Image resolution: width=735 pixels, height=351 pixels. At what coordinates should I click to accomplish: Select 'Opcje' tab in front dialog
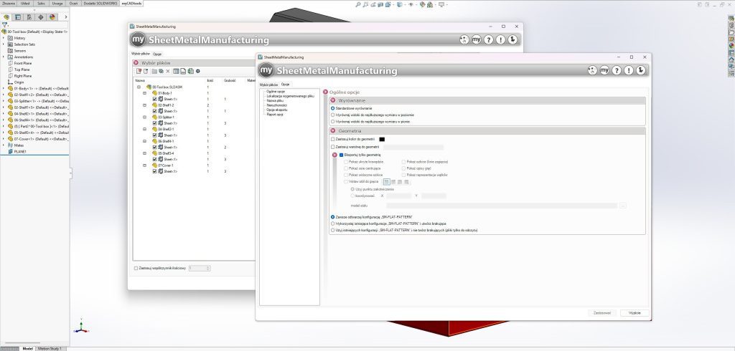tap(285, 85)
